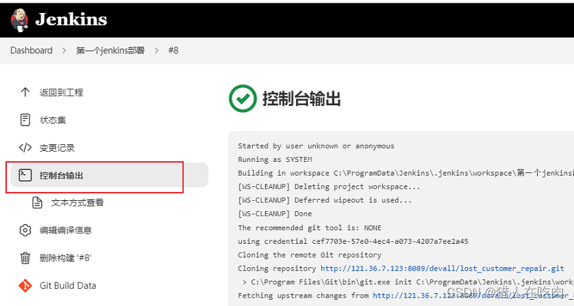Choose 删除构建 '#8' in the sidebar
Image resolution: width=574 pixels, height=306 pixels.
tap(66, 258)
